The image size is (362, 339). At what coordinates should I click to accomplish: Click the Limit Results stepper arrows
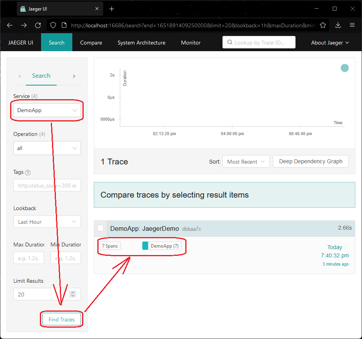pyautogui.click(x=73, y=294)
